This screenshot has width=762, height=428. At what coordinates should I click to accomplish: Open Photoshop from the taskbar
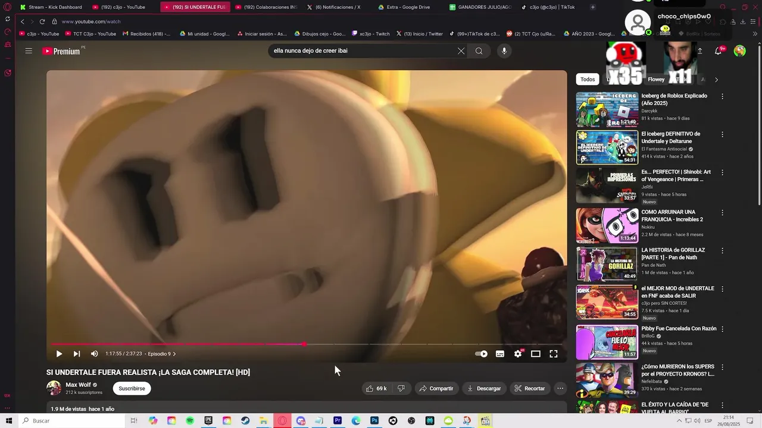coord(374,421)
